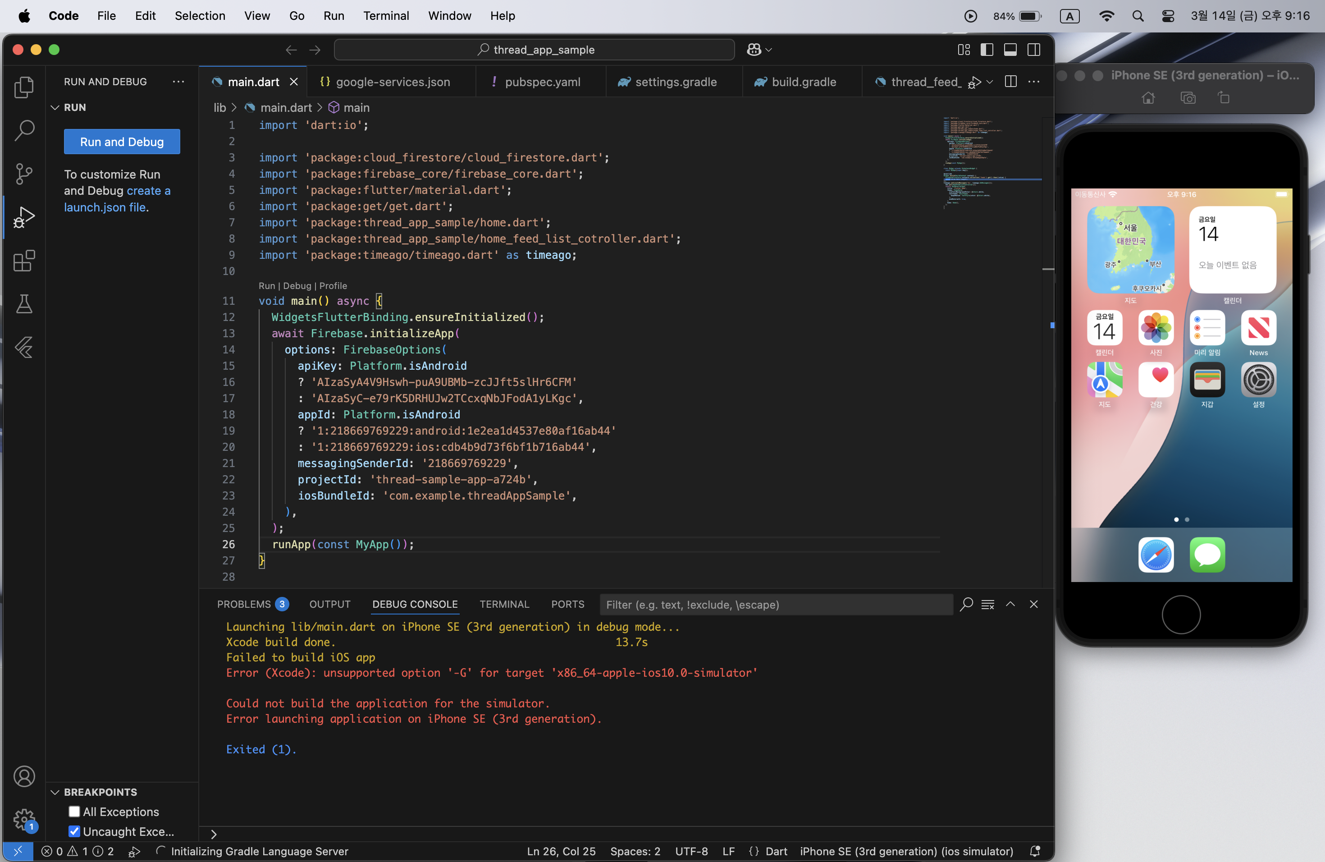This screenshot has width=1325, height=862.
Task: Enable the All Exceptions breakpoint checkbox
Action: click(x=74, y=812)
